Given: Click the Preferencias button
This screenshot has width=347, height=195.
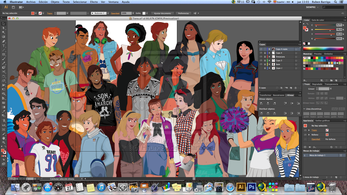Looking at the screenshot, I should pyautogui.click(x=183, y=13).
